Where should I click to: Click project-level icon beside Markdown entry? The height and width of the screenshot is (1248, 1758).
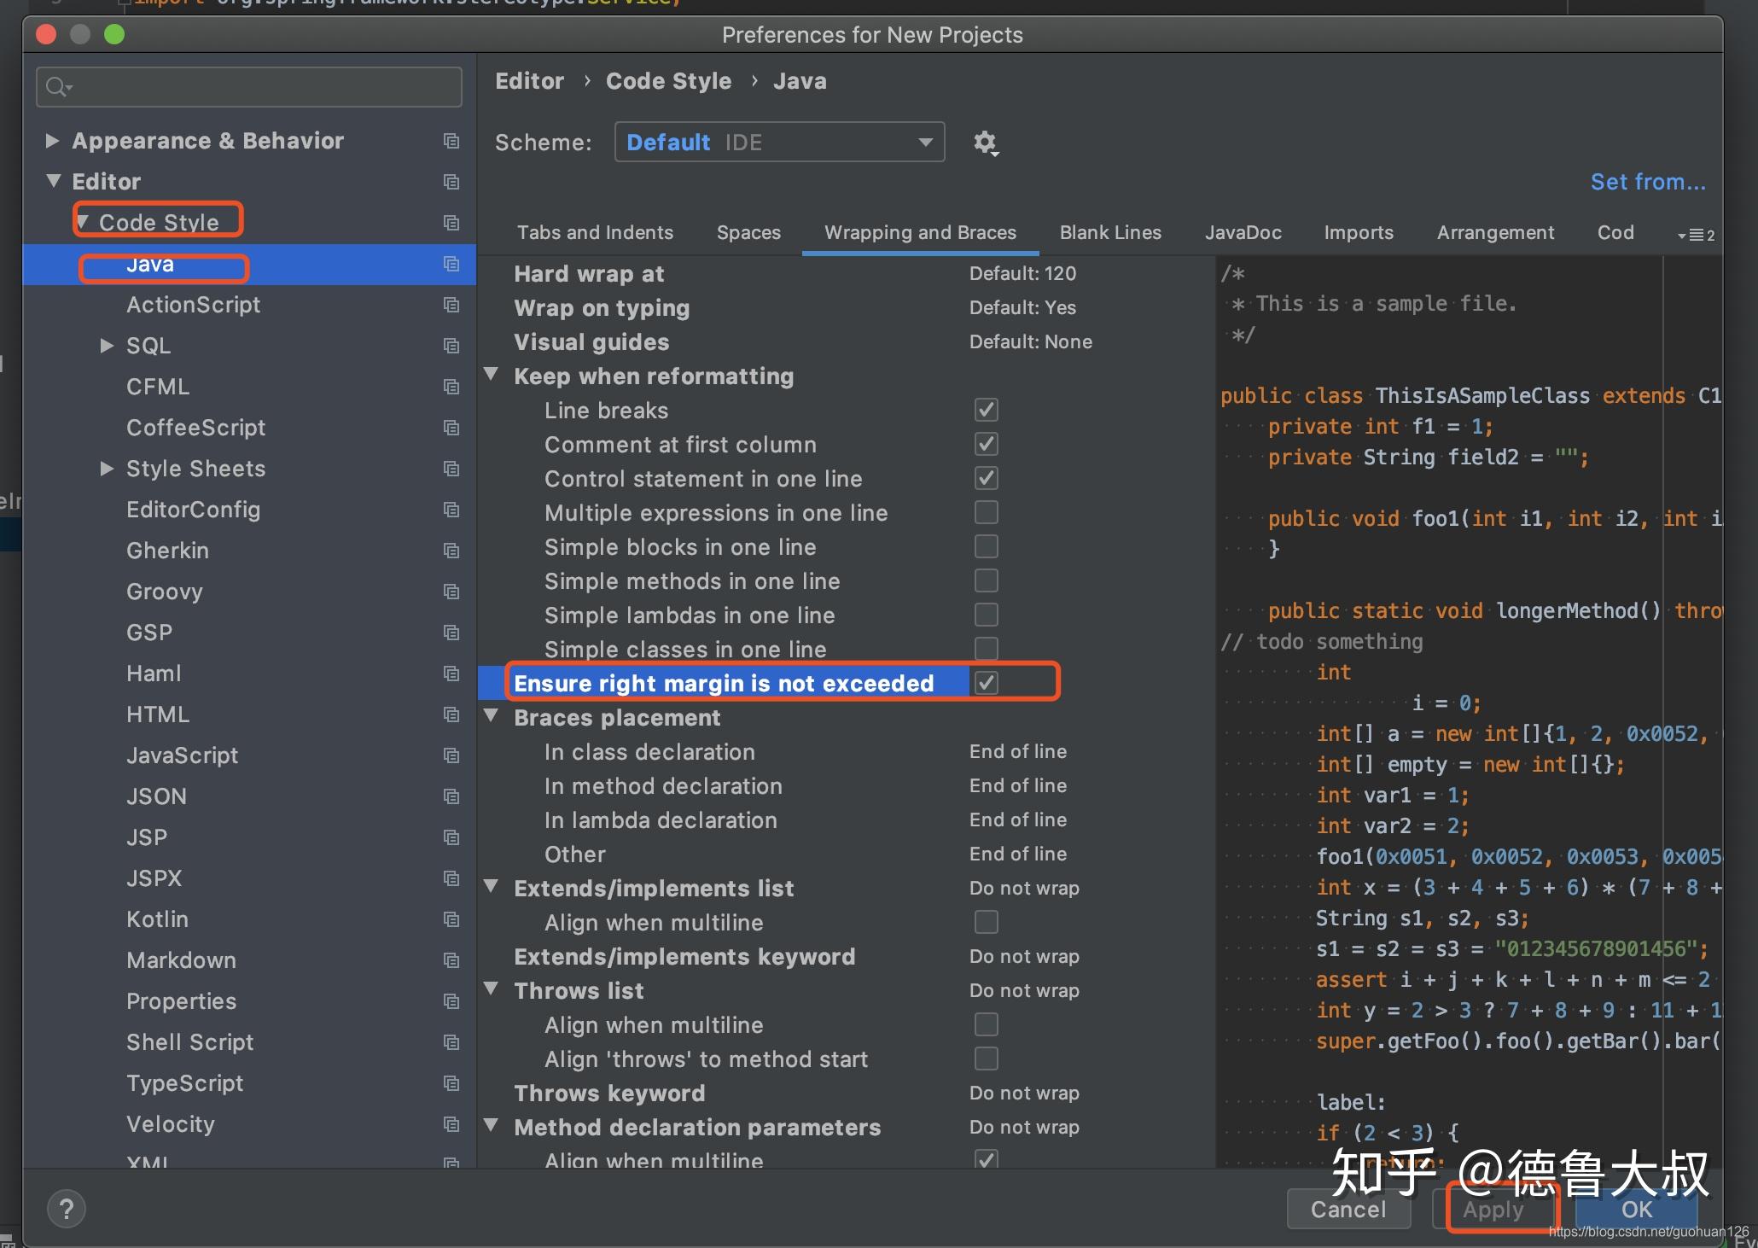(x=451, y=960)
